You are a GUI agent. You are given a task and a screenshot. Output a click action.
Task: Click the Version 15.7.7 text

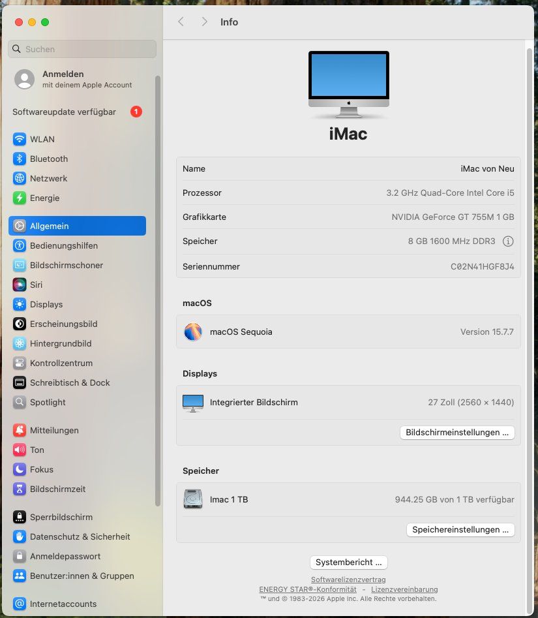486,332
